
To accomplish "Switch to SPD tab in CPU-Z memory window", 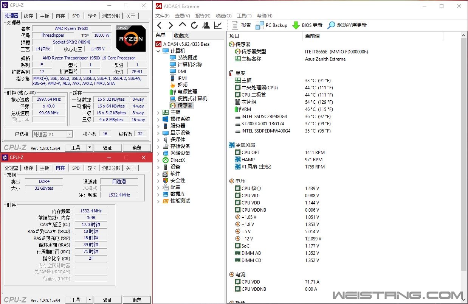I will click(x=76, y=168).
